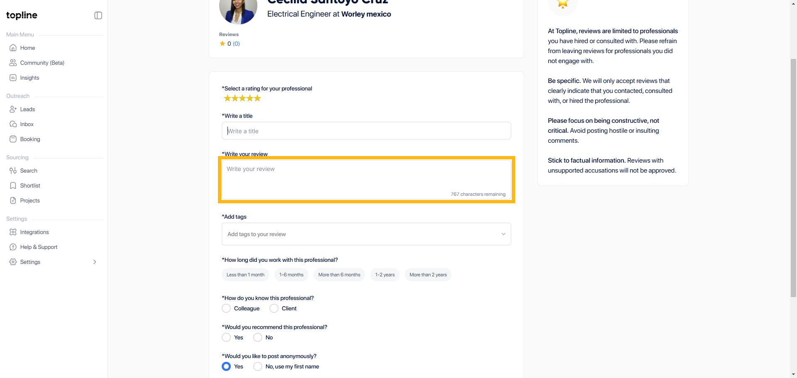Expand the Settings submenu chevron
Screen dimensions: 797x378
point(95,262)
